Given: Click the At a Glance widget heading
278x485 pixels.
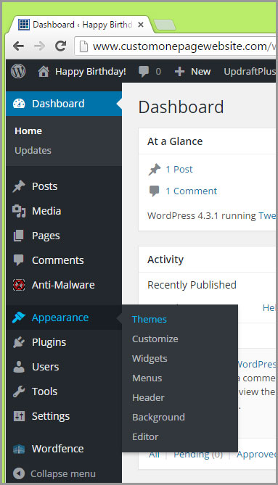Looking at the screenshot, I should (x=175, y=141).
